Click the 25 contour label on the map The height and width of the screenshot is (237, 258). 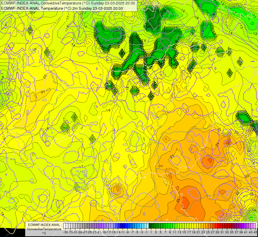(x=178, y=200)
